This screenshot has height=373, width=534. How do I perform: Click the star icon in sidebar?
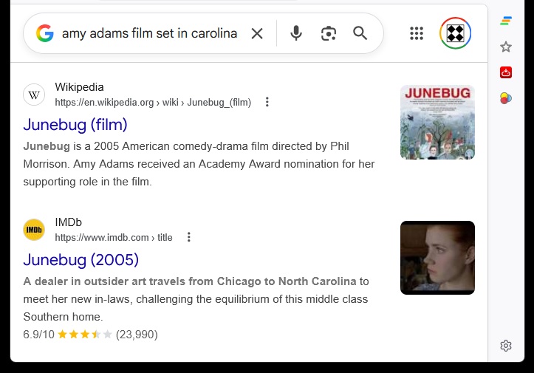click(506, 47)
